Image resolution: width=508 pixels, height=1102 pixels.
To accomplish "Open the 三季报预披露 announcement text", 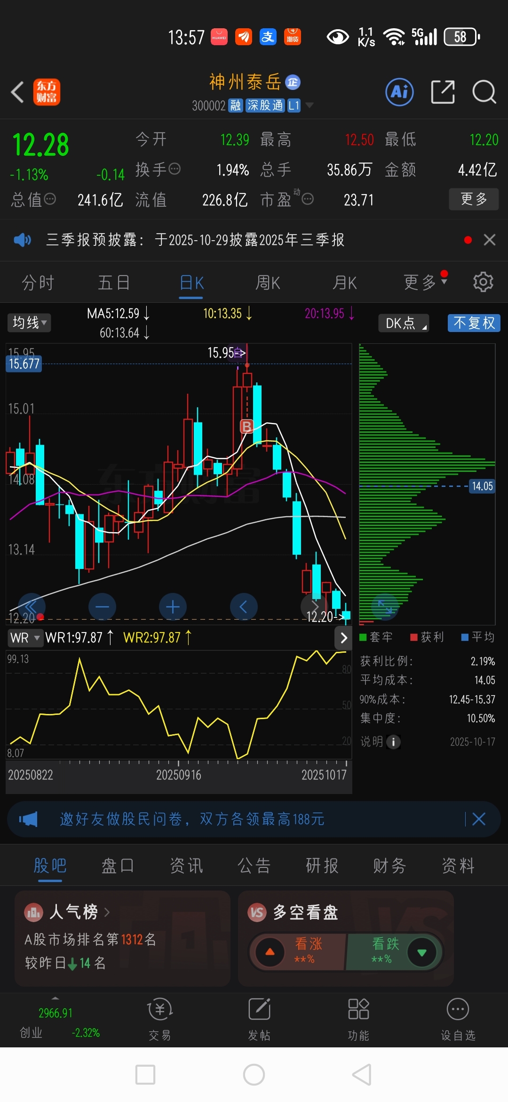I will [195, 240].
